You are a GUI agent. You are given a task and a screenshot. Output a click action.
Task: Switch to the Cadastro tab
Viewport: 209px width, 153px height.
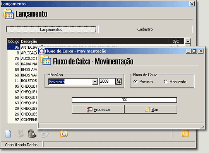[x=145, y=29]
